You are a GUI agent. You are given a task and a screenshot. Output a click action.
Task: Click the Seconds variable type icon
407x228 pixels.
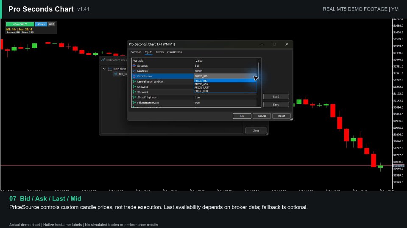pos(134,66)
